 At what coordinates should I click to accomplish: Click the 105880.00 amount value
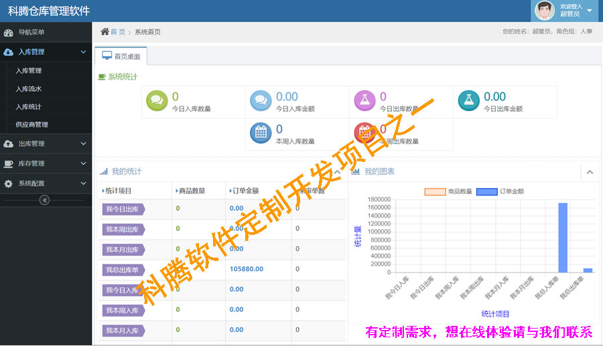(247, 269)
